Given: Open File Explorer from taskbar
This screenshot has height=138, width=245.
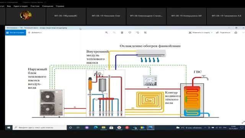Looking at the screenshot, I should [103, 128].
